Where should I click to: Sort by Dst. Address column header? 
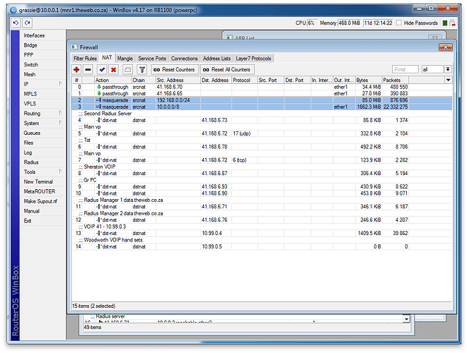click(216, 80)
